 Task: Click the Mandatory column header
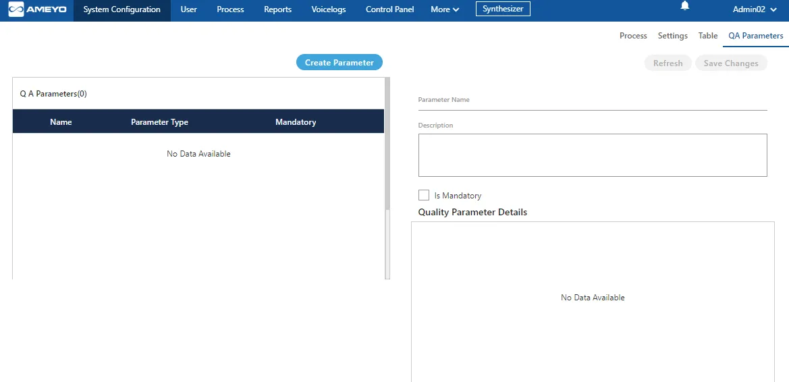point(296,122)
